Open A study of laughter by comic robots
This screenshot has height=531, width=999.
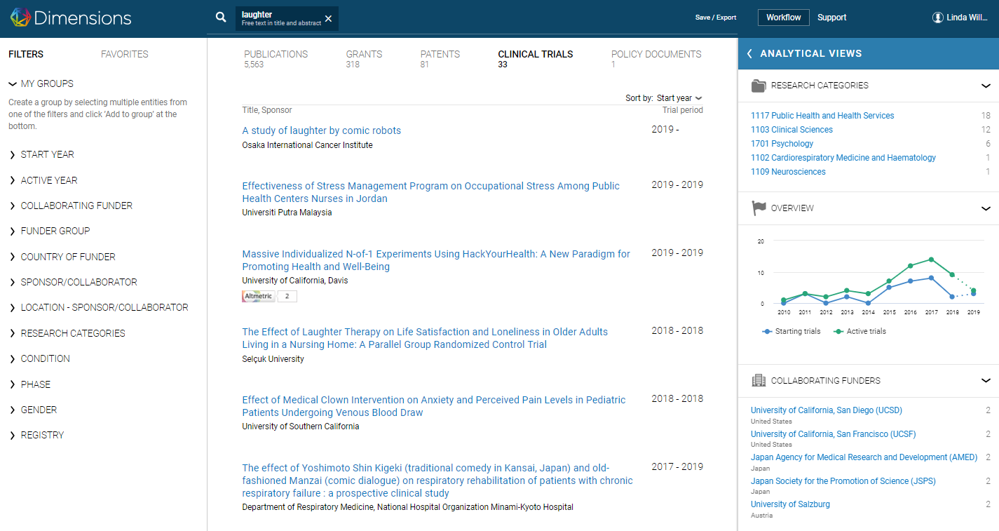(321, 130)
